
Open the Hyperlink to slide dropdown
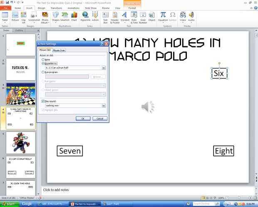(104, 68)
